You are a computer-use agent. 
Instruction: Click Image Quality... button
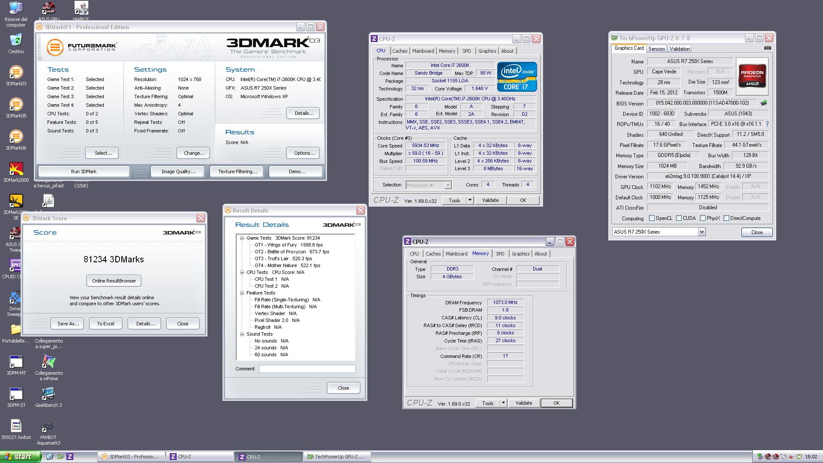click(x=178, y=171)
